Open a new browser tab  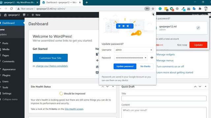87,3
